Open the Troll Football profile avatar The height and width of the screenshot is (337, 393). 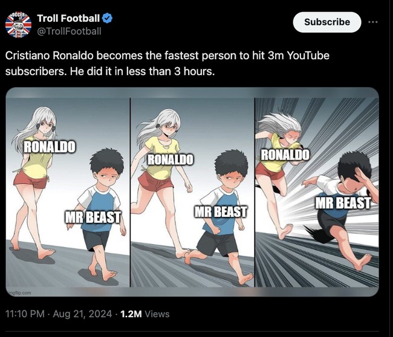18,24
